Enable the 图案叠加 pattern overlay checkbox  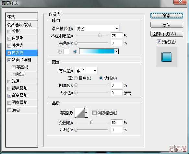[9, 103]
